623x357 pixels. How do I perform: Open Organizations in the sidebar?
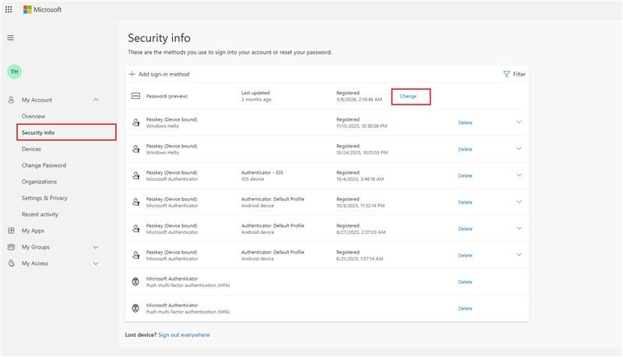click(x=39, y=182)
